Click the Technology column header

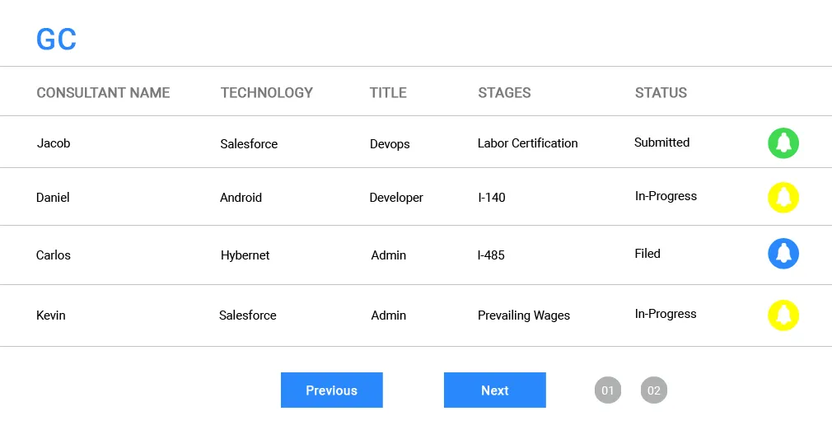[267, 93]
